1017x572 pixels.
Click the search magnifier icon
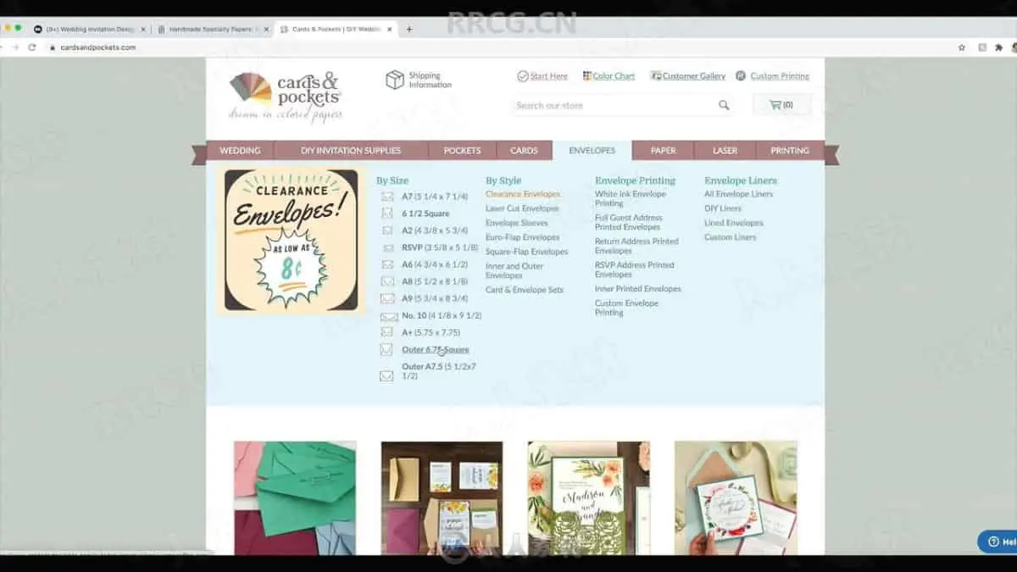724,105
